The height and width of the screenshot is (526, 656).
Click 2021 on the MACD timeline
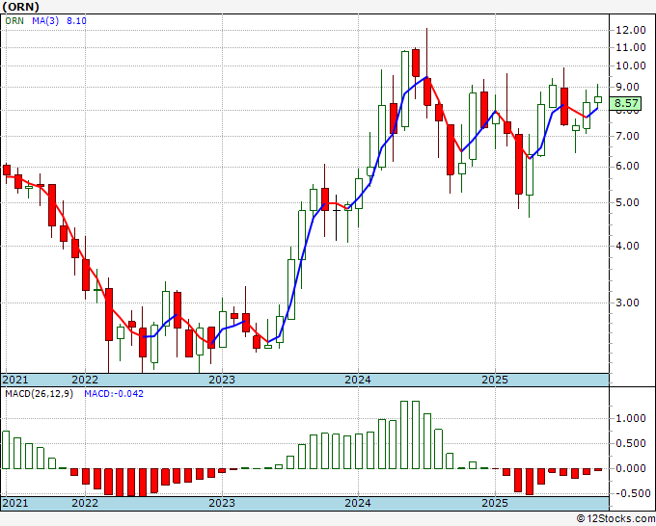(15, 503)
